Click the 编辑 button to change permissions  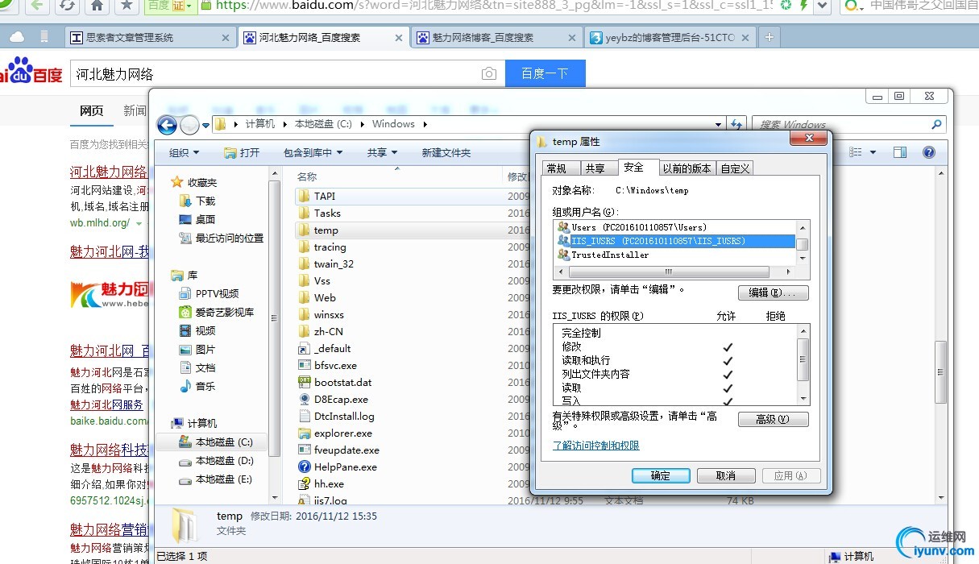coord(773,292)
